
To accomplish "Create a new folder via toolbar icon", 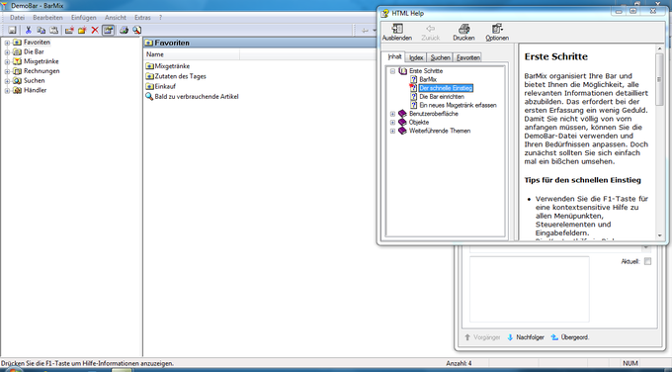I will pyautogui.click(x=82, y=30).
